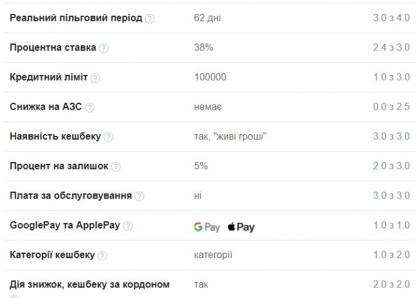Click help icon next to Реальний пільговий період

[150, 19]
